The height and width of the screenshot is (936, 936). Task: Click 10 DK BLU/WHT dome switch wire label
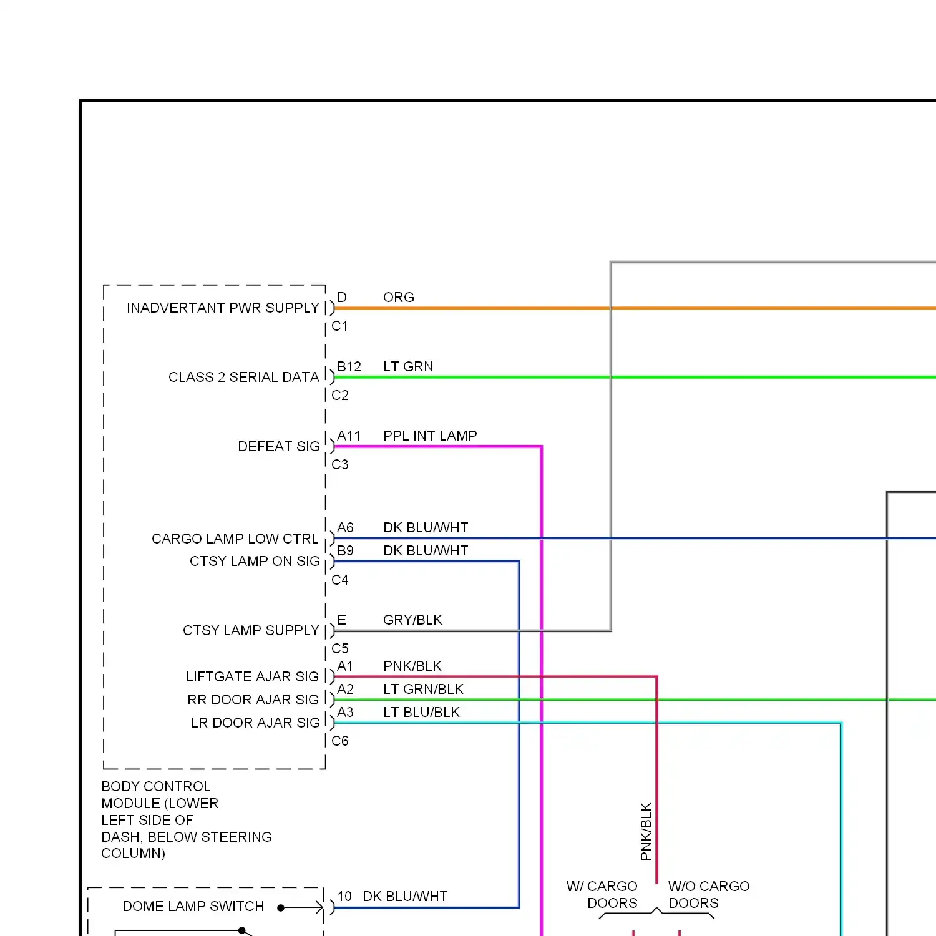click(392, 896)
